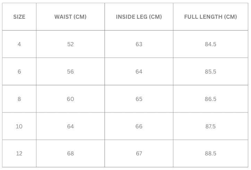Click the SIZE column header
251x170 pixels.
[19, 17]
